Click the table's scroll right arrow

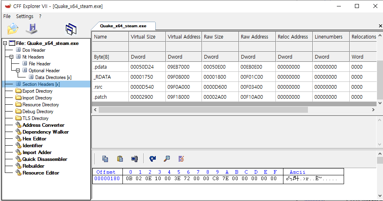point(373,110)
